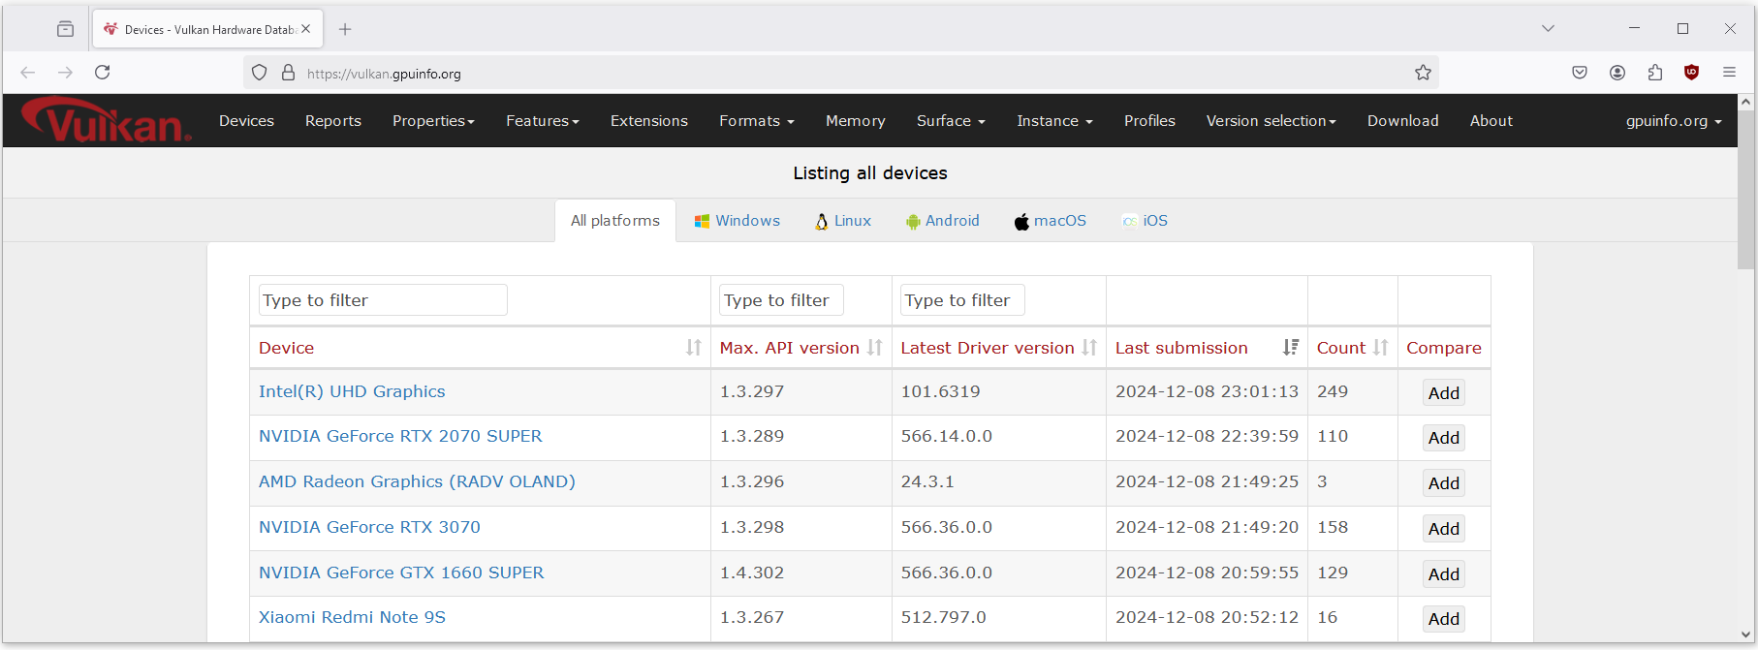Focus the Device filter input

point(383,300)
